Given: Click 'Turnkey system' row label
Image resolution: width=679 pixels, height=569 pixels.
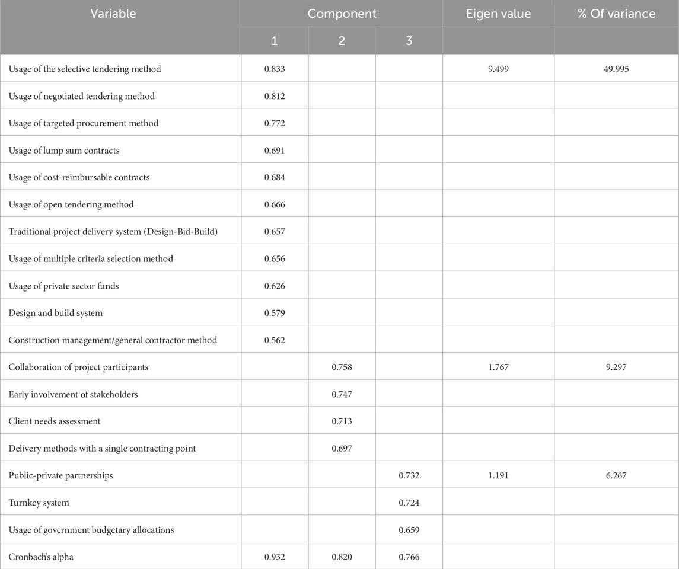Looking at the screenshot, I should [39, 503].
